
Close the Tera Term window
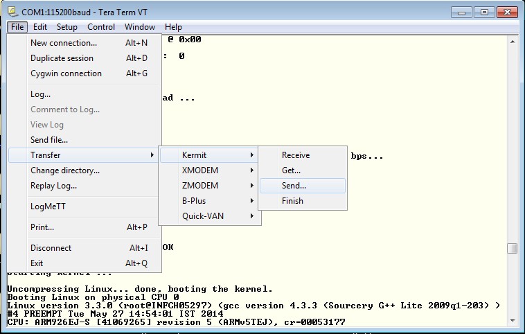click(x=507, y=12)
